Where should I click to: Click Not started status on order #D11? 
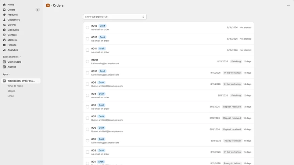click(245, 50)
